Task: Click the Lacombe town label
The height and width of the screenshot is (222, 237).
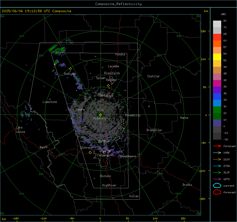Action: [113, 66]
